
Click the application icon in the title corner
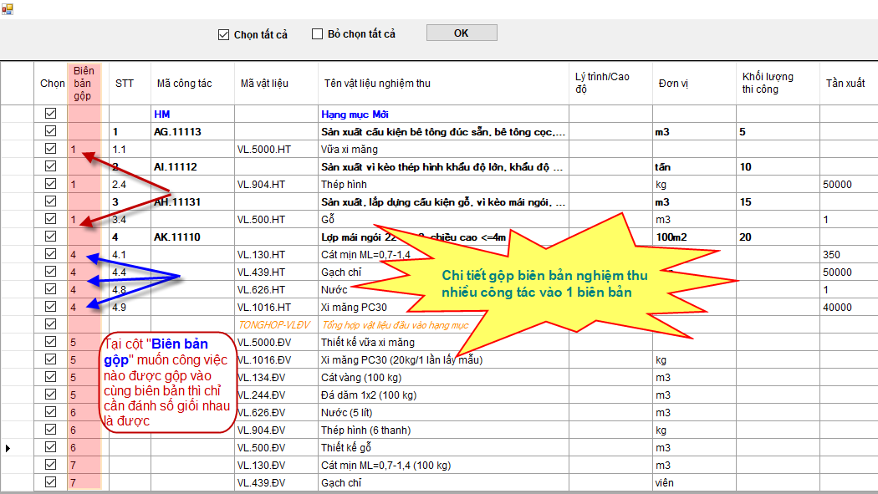coord(7,9)
